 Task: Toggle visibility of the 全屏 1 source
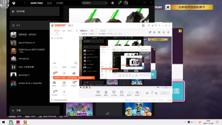tap(52, 38)
